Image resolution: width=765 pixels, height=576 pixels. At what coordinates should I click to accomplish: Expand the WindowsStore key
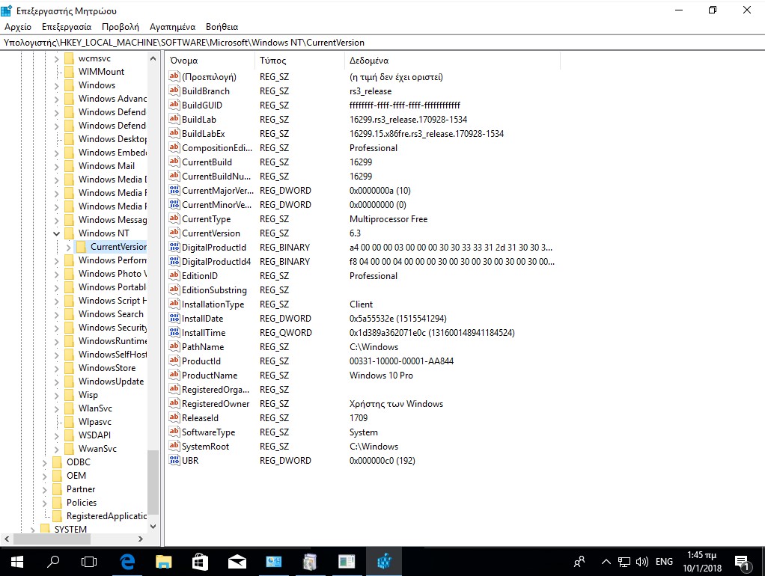coord(57,368)
